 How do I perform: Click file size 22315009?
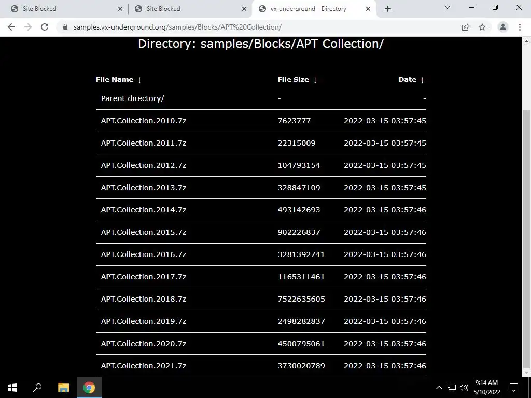296,143
